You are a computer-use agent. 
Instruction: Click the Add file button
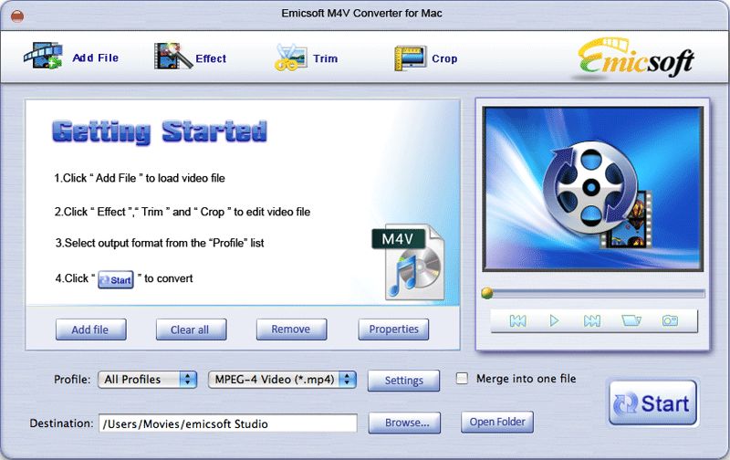90,329
